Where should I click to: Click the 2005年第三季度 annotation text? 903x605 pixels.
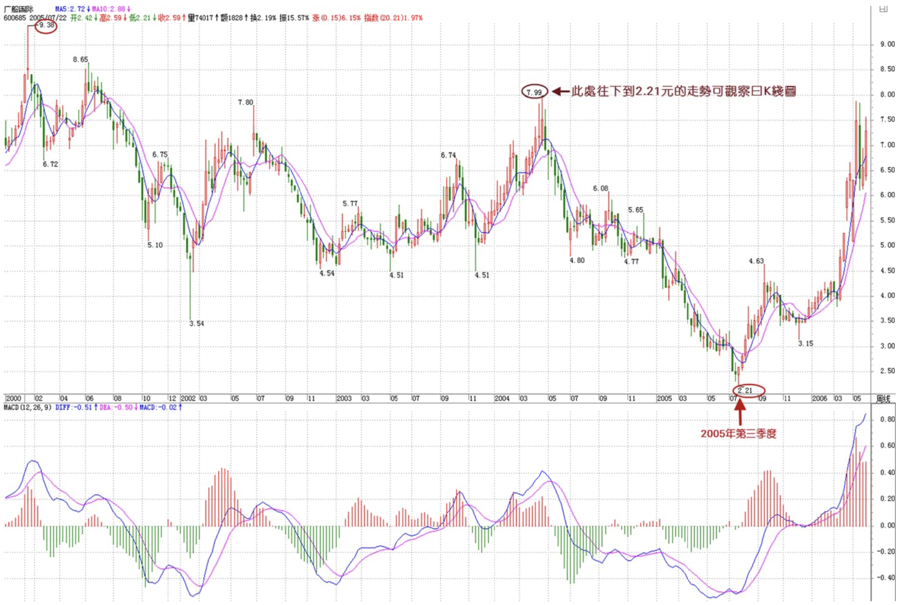click(x=738, y=433)
